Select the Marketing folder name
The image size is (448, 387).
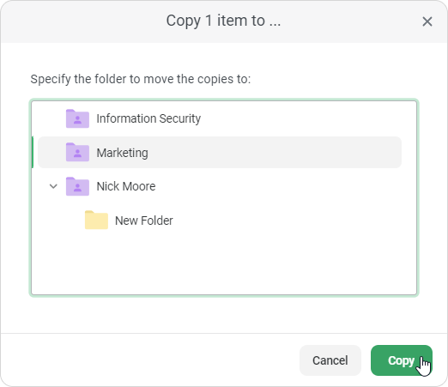coord(122,153)
